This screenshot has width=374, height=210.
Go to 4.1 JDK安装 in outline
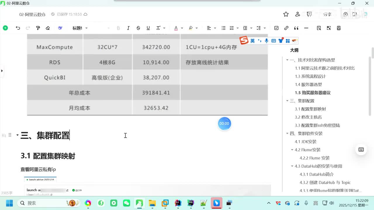[306, 142]
